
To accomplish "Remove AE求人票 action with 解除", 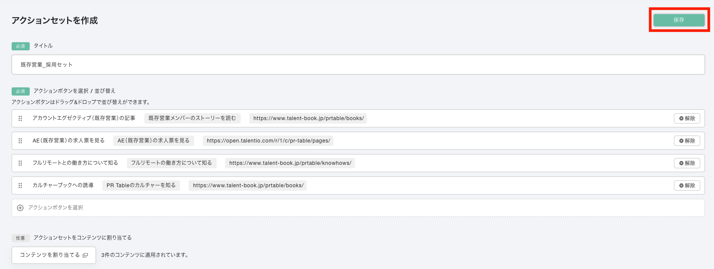I will point(687,141).
